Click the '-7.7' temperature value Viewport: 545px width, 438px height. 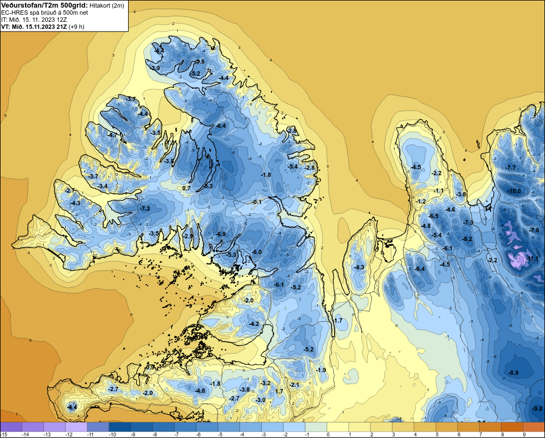tap(511, 167)
